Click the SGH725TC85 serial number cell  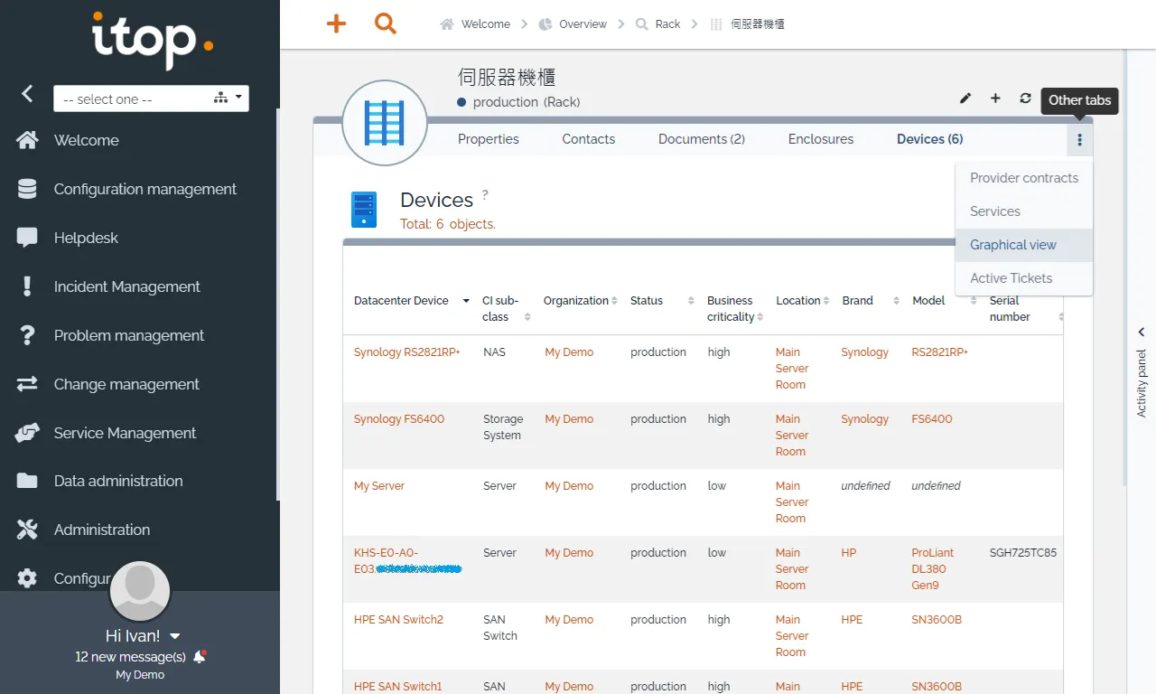click(1023, 553)
